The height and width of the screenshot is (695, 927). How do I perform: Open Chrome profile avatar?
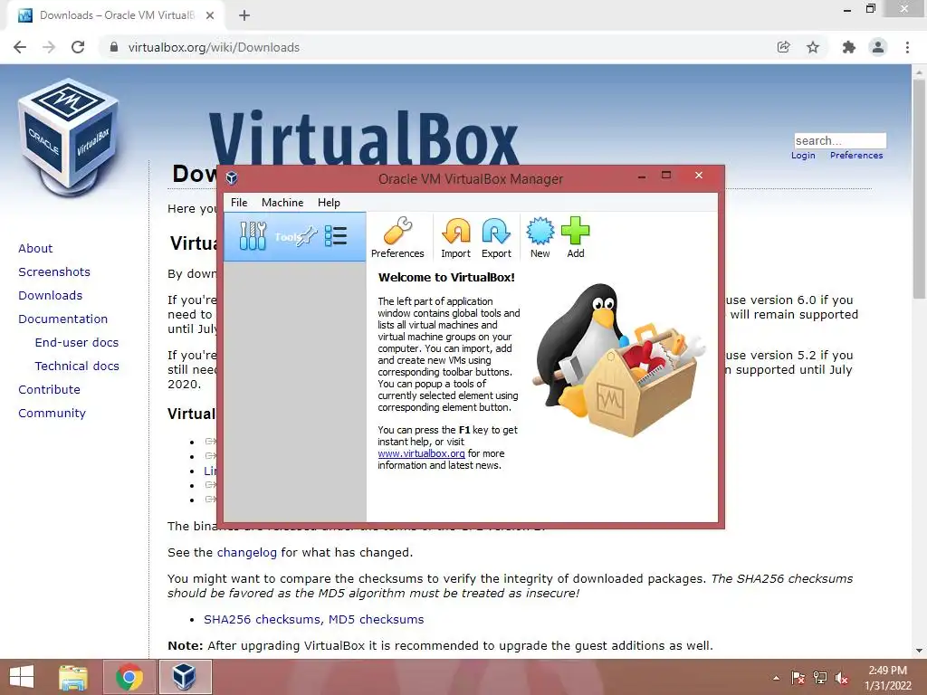pyautogui.click(x=878, y=47)
